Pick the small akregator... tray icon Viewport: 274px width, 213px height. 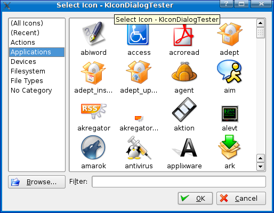click(139, 118)
